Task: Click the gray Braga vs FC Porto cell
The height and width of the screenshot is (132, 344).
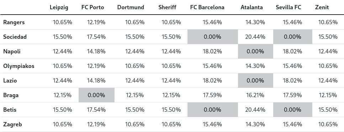Action: click(96, 95)
